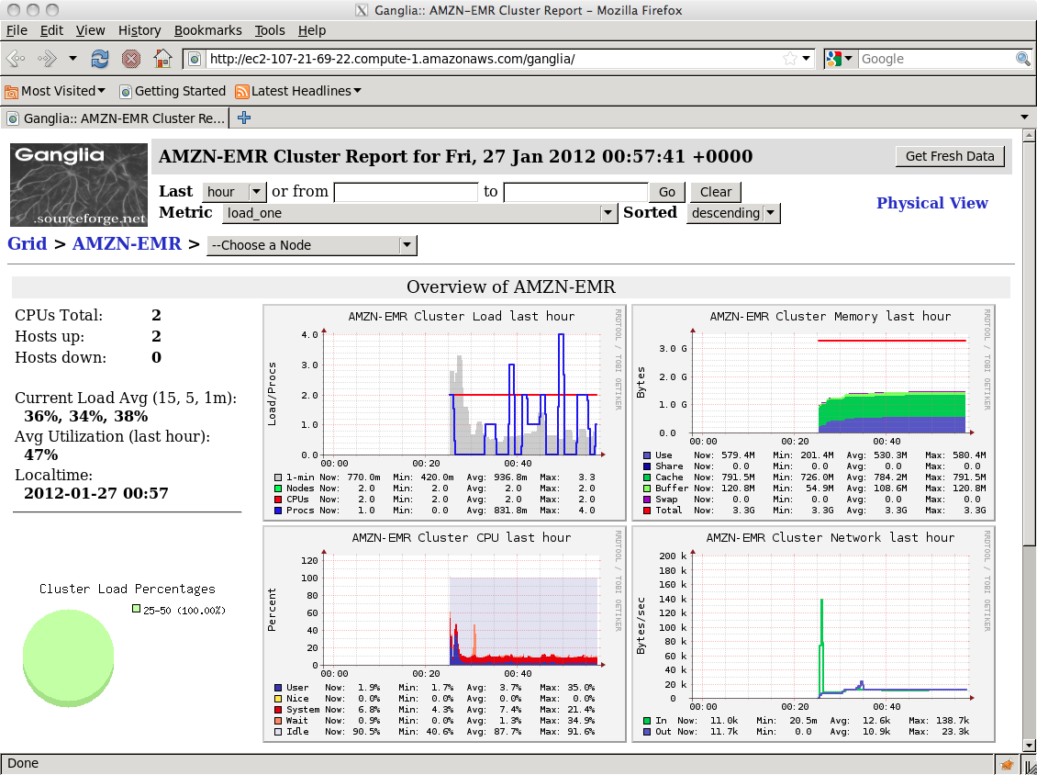Click the magnifying glass search icon
1037x775 pixels.
click(1022, 58)
